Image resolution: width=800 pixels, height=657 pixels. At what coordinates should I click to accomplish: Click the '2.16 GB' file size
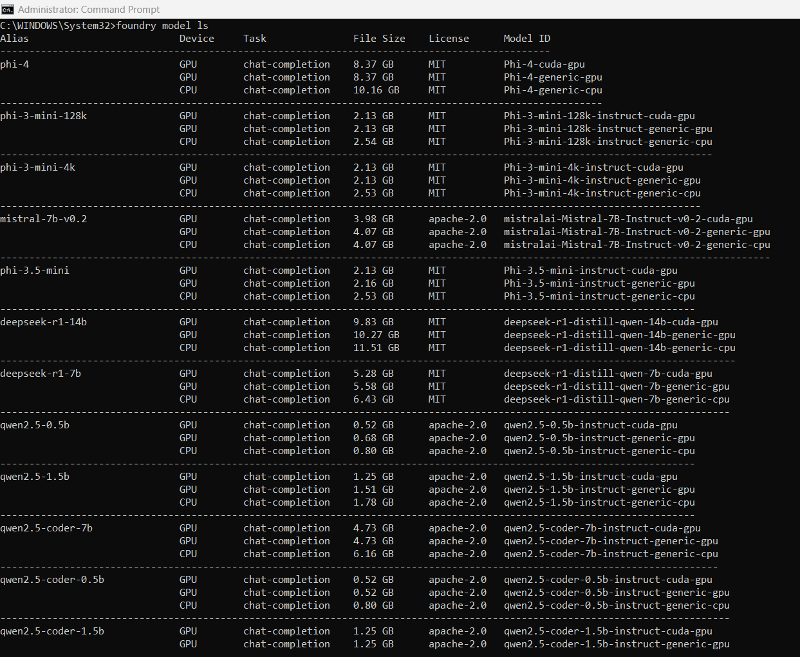pos(373,283)
